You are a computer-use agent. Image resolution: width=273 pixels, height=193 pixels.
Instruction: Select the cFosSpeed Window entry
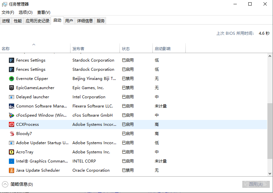[x=41, y=115]
